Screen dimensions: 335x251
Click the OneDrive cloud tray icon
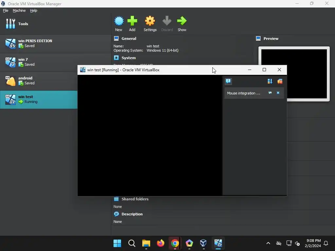click(x=279, y=243)
